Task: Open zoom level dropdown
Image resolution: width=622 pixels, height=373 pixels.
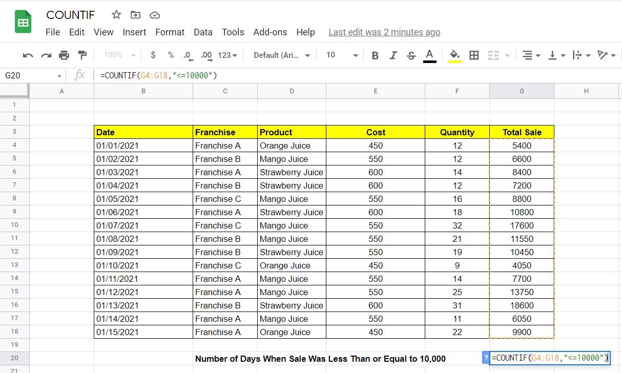Action: pos(119,55)
